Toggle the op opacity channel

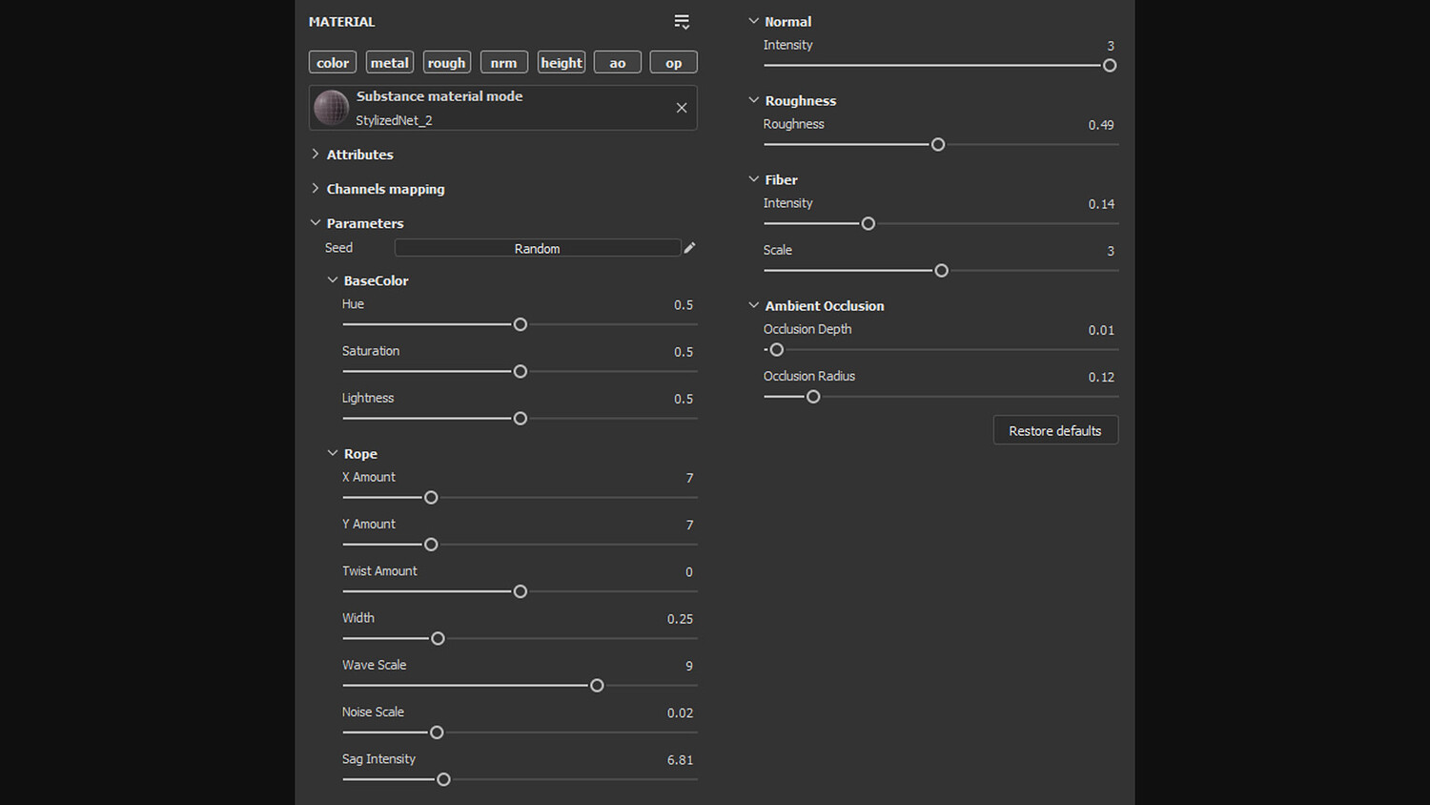point(673,63)
